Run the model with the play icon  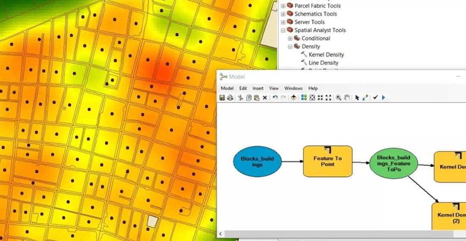(384, 97)
